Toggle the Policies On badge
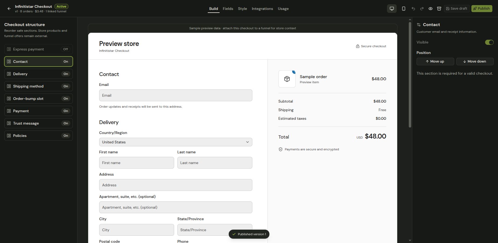Viewport: 498px width, 243px height. pyautogui.click(x=66, y=136)
